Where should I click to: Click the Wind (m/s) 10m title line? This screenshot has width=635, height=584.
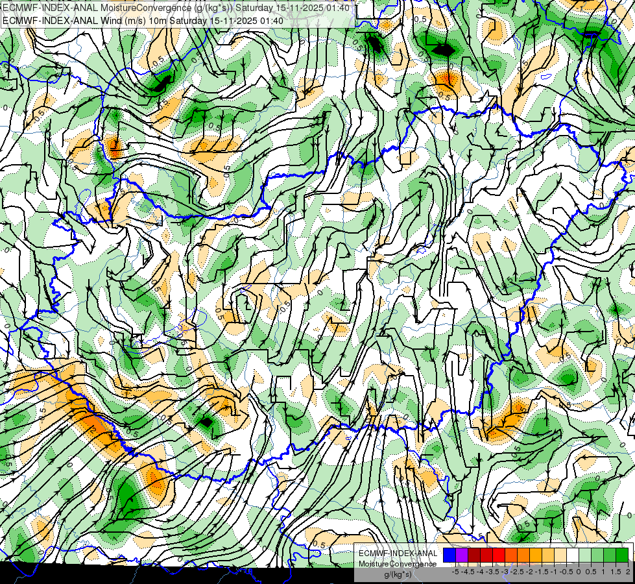pyautogui.click(x=143, y=21)
